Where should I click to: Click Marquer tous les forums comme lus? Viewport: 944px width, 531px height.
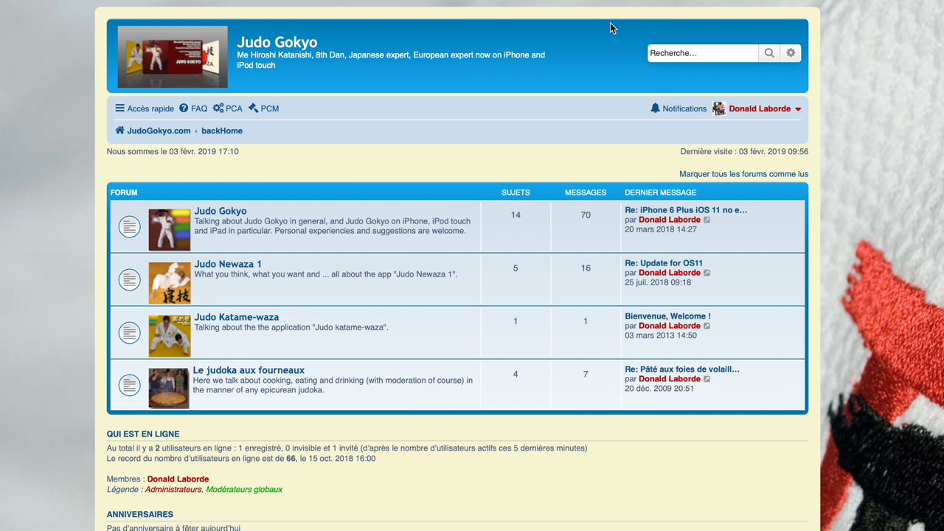coord(743,174)
